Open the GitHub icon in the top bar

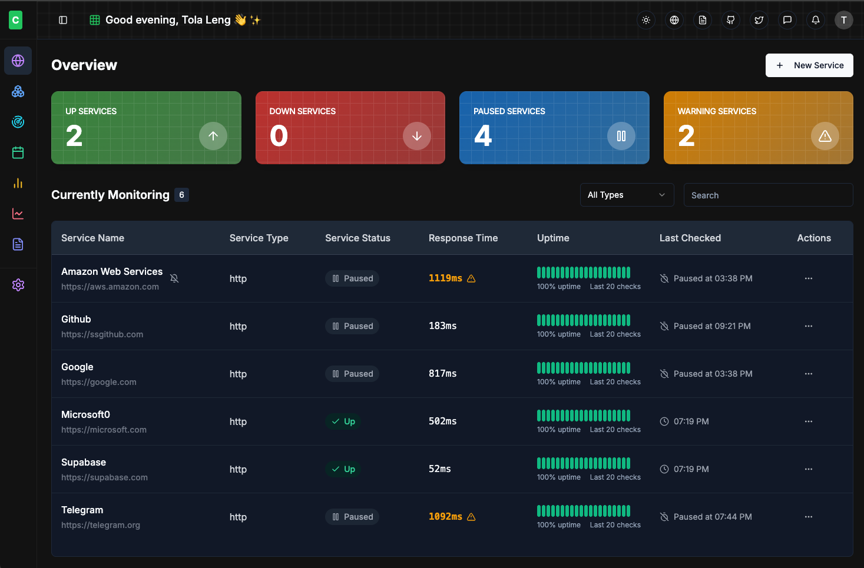click(x=730, y=19)
